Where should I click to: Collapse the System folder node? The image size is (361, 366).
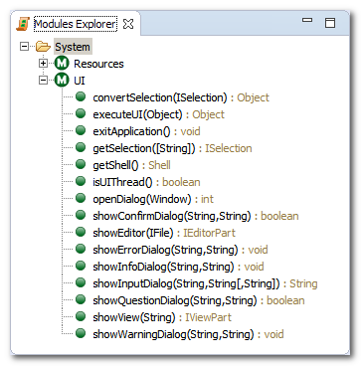[24, 47]
